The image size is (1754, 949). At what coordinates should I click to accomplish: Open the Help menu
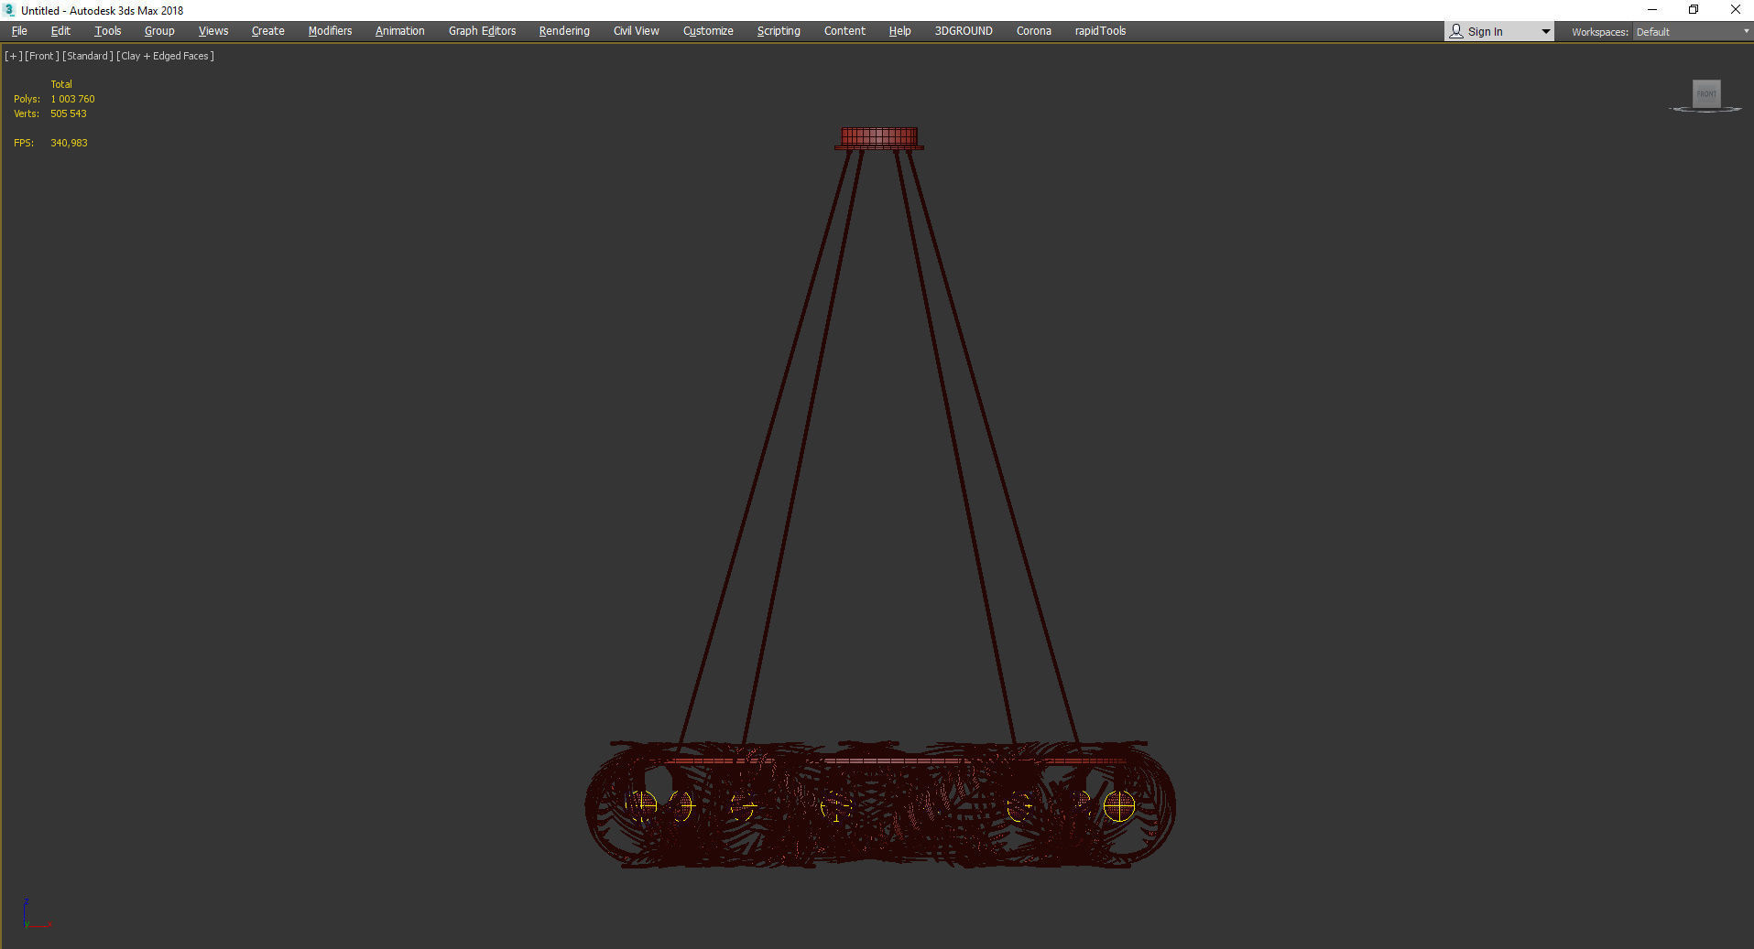(899, 31)
